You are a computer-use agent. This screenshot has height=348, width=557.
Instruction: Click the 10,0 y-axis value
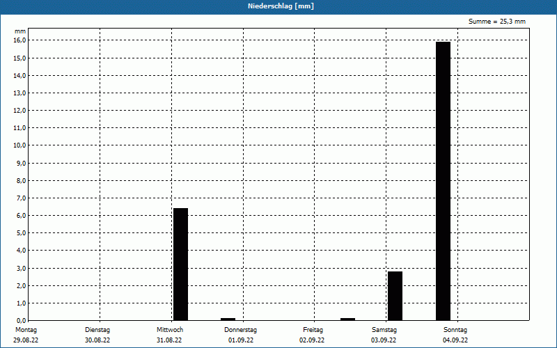[19, 145]
